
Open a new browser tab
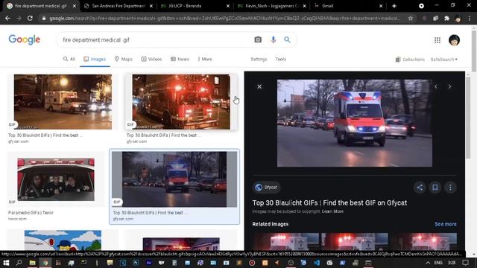point(394,6)
